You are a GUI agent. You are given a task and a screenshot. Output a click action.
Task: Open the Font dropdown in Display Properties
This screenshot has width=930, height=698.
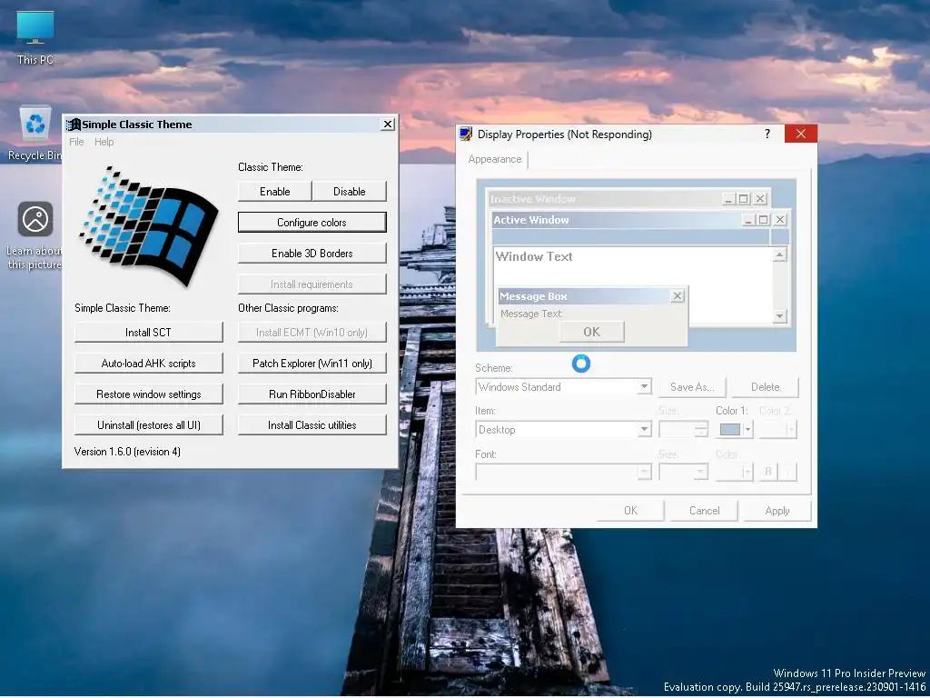point(563,473)
